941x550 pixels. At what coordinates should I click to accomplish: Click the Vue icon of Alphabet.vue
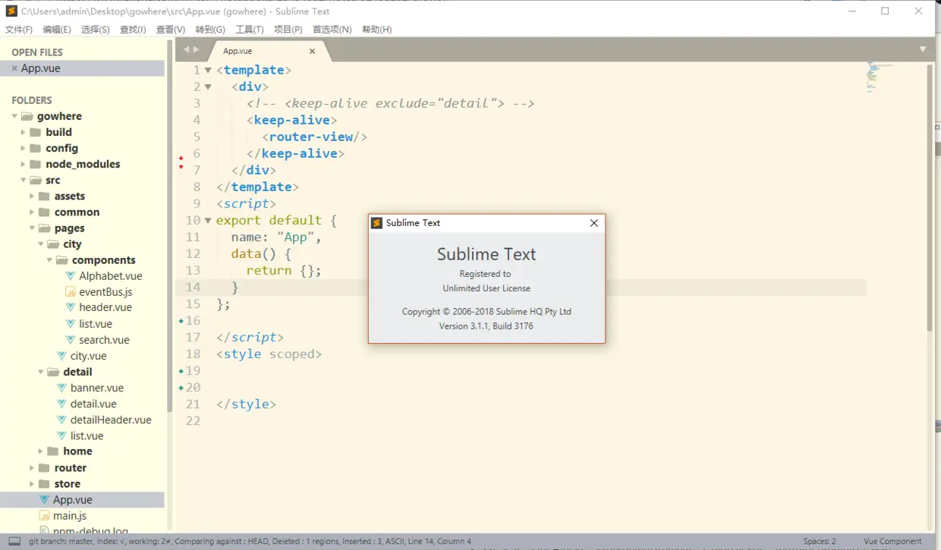point(71,276)
